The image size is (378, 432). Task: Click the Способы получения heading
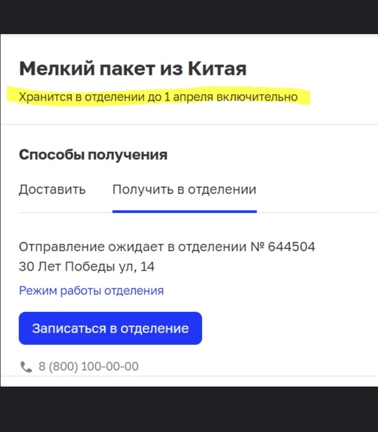click(93, 155)
